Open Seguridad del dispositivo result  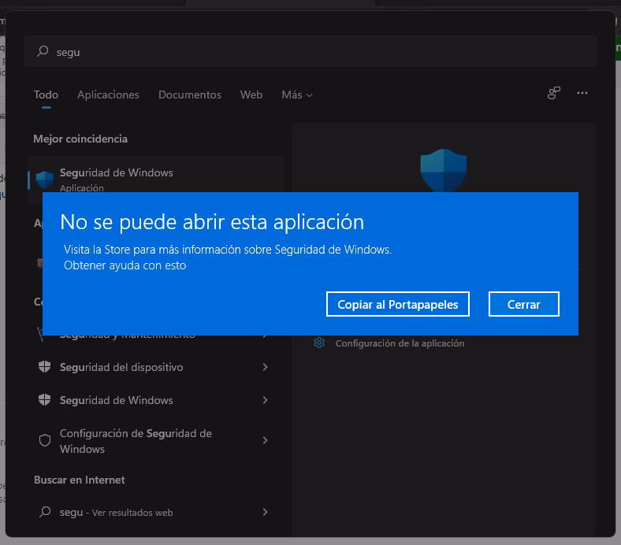156,367
